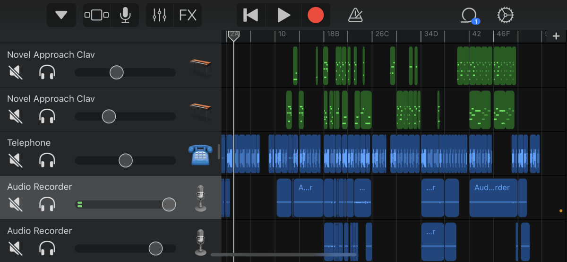
Task: Open the navigation dropdown triangle
Action: (61, 15)
